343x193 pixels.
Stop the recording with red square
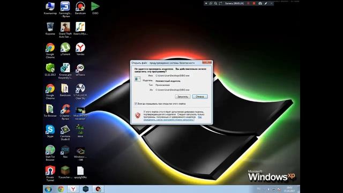pyautogui.click(x=254, y=4)
